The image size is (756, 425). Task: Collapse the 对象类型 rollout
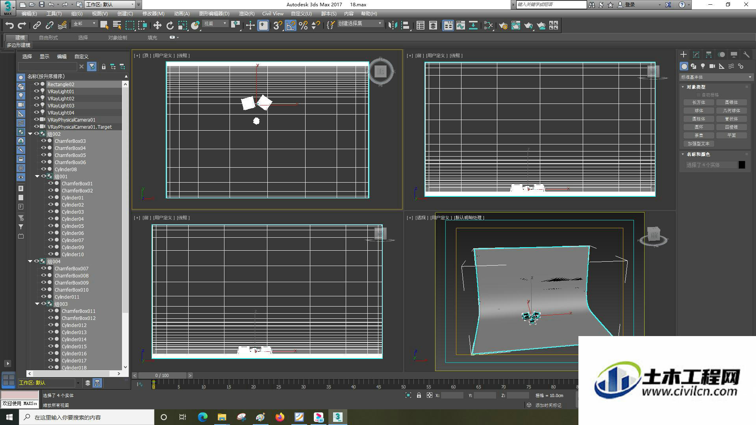click(696, 87)
